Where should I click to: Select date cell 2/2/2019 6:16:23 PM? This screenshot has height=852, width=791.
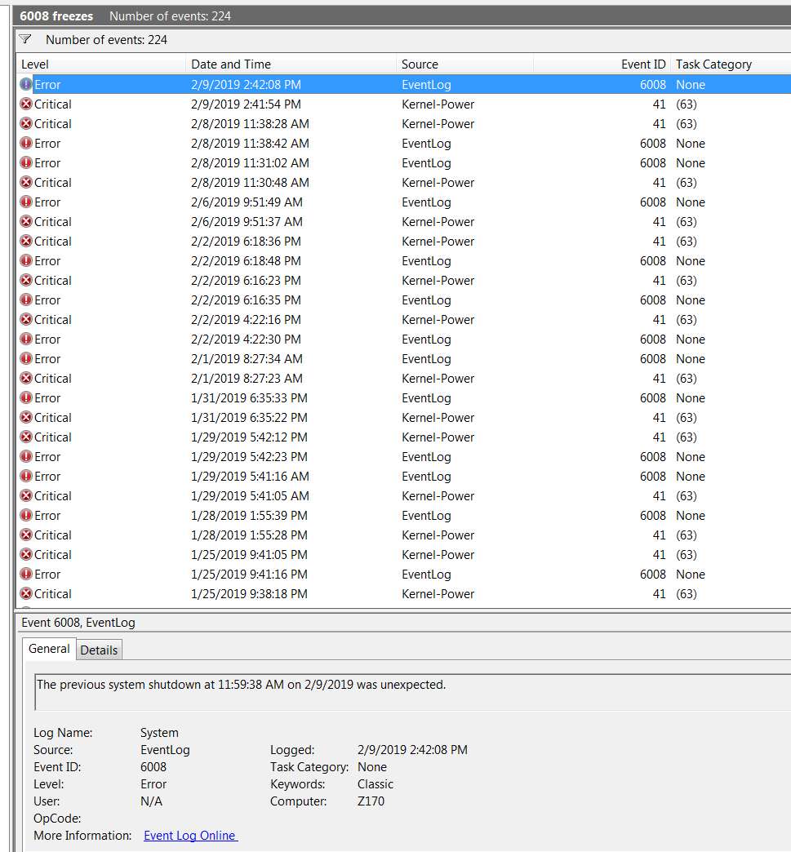tap(246, 280)
